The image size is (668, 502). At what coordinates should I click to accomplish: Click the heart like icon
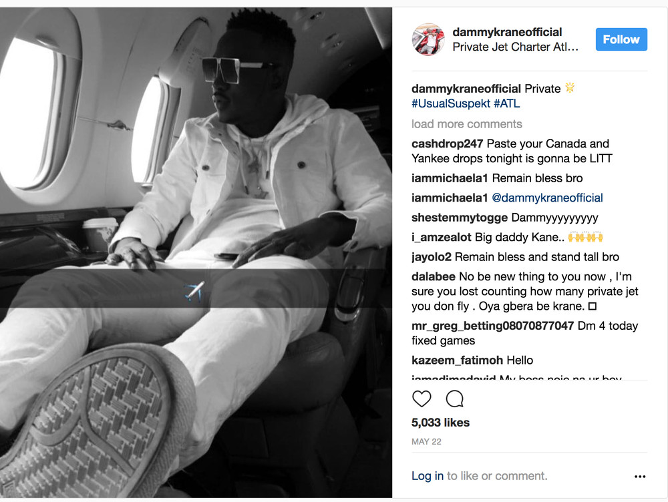pos(422,399)
